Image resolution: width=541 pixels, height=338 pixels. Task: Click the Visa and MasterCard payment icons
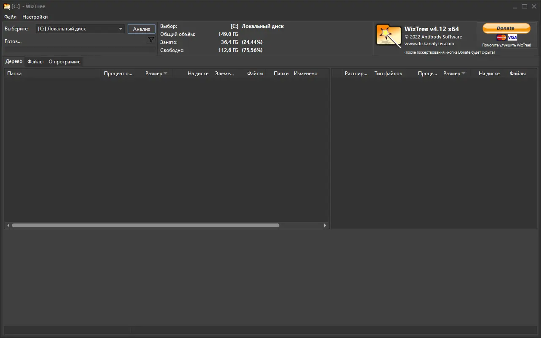pos(507,38)
